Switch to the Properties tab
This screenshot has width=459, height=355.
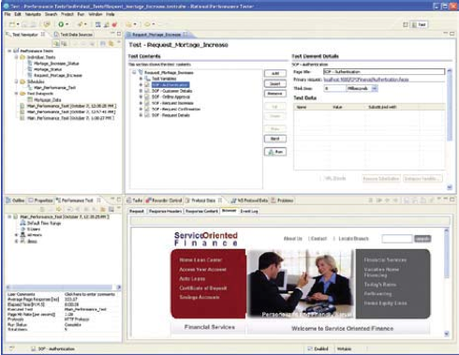(x=40, y=200)
